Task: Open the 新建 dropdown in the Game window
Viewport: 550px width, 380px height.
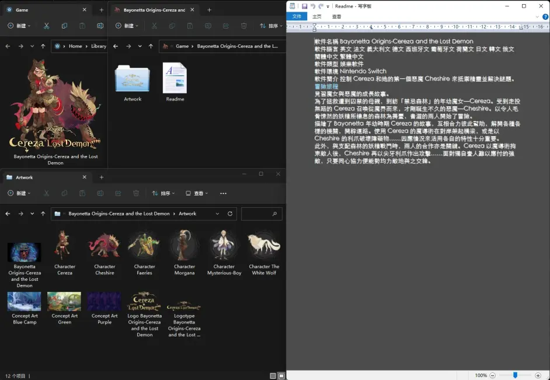Action: pyautogui.click(x=19, y=26)
